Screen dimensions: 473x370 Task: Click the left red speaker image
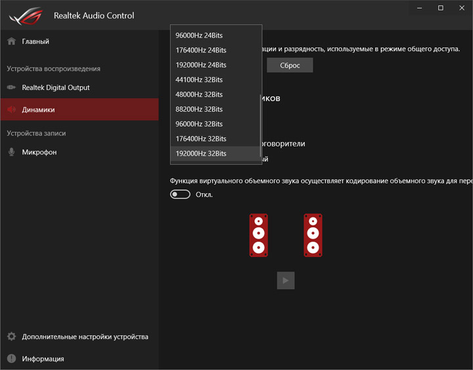click(x=259, y=235)
